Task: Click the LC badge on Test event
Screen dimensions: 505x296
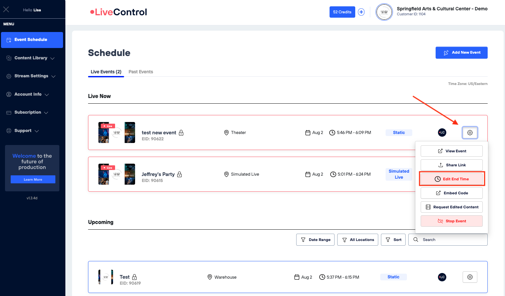Action: click(442, 277)
